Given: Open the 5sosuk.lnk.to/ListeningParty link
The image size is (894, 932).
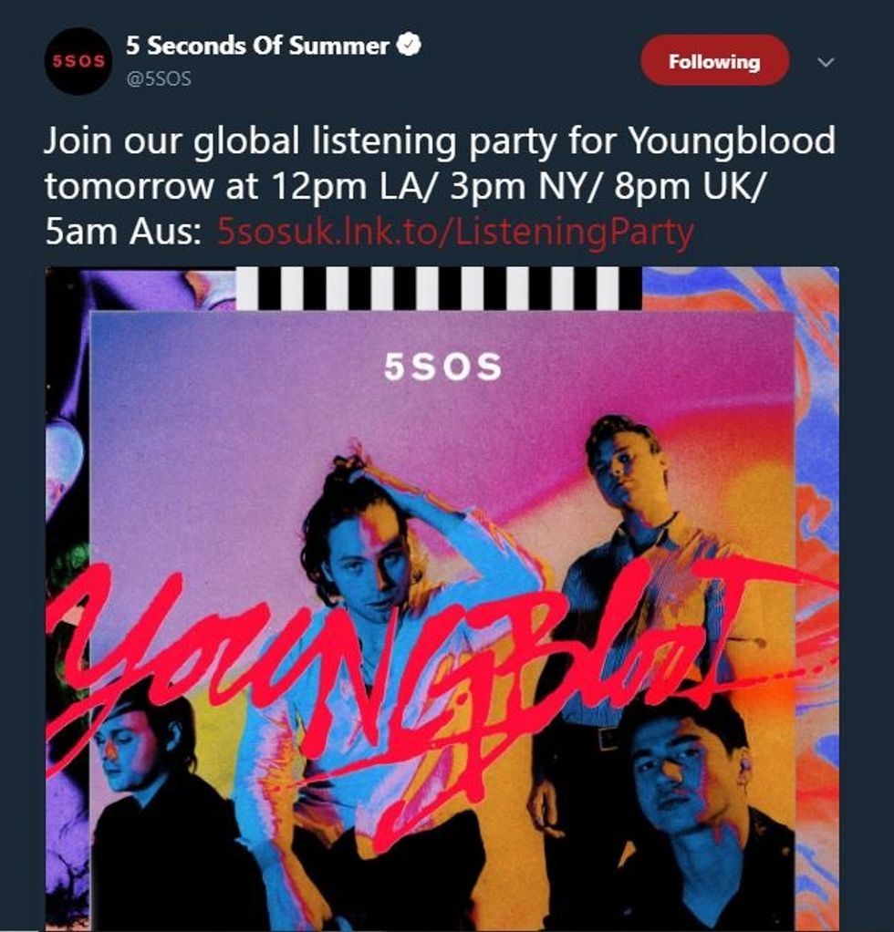Looking at the screenshot, I should pos(455,232).
